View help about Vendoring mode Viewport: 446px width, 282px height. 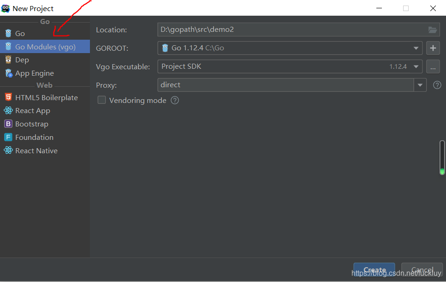(174, 100)
